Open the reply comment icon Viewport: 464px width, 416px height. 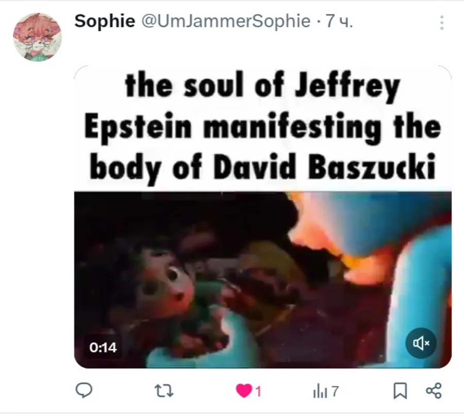point(84,390)
